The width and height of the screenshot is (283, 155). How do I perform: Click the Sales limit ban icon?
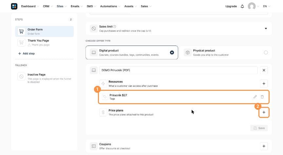point(94,29)
